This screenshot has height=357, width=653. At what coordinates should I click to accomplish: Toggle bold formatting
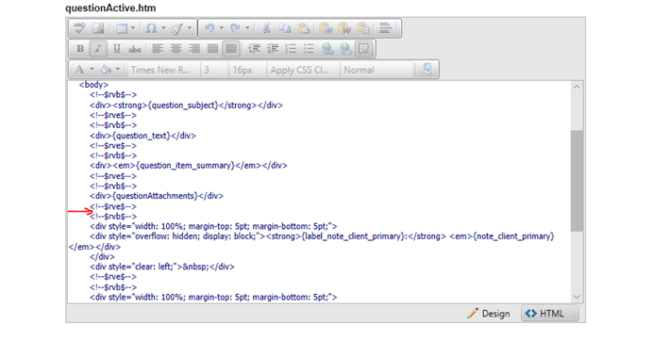[80, 49]
